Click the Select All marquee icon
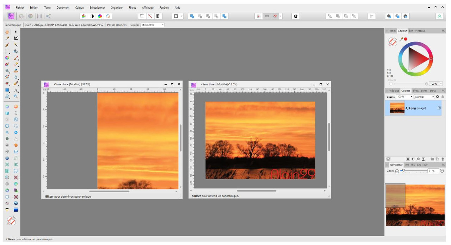This screenshot has width=451, height=245. [142, 16]
